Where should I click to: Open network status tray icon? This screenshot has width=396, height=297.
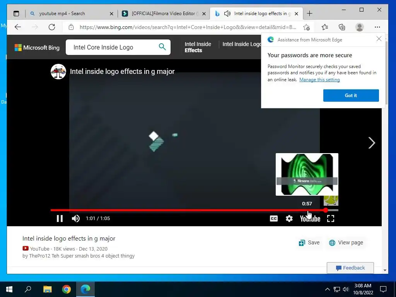click(337, 289)
